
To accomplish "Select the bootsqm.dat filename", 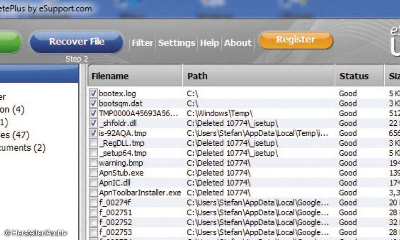I will pos(121,104).
